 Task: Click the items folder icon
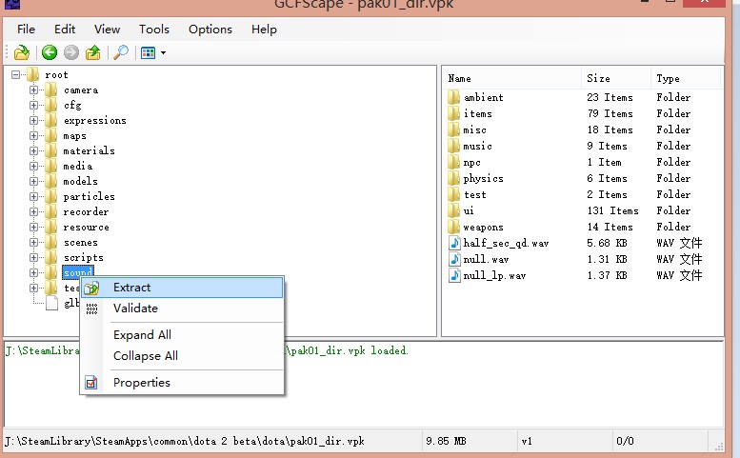[453, 113]
